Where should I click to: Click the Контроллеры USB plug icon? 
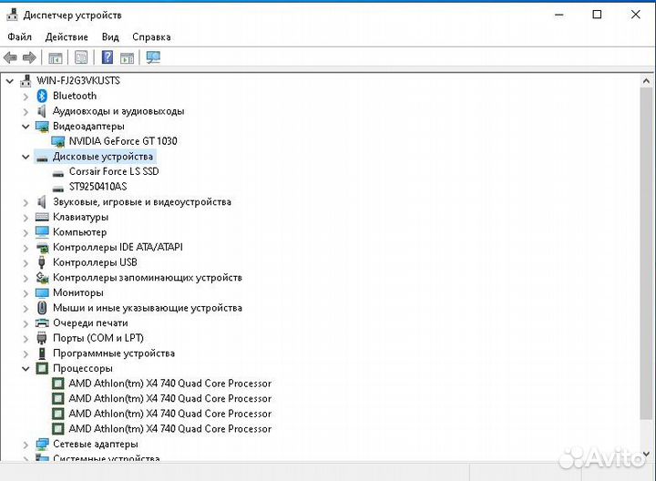(x=41, y=262)
